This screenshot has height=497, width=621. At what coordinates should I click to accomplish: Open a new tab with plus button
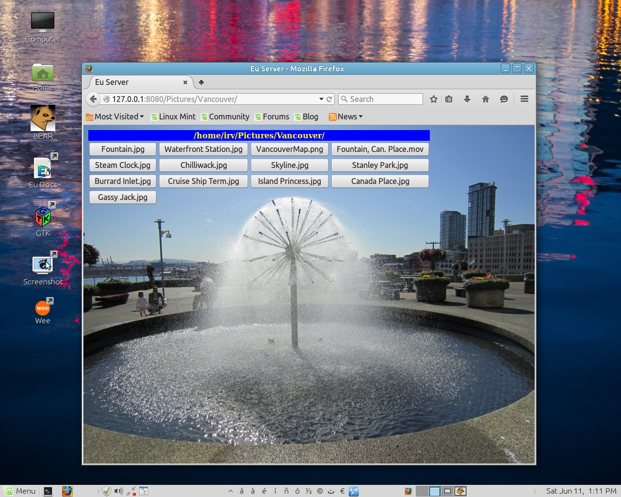(201, 83)
